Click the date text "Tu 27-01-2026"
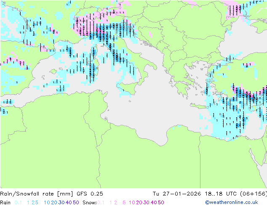This screenshot has height=206, width=267. point(177,194)
